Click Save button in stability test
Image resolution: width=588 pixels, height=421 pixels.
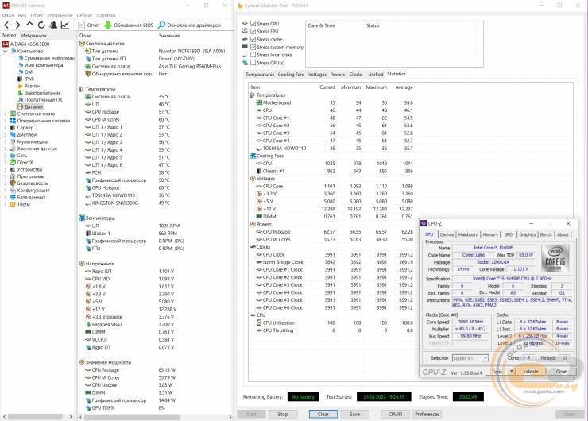(354, 415)
